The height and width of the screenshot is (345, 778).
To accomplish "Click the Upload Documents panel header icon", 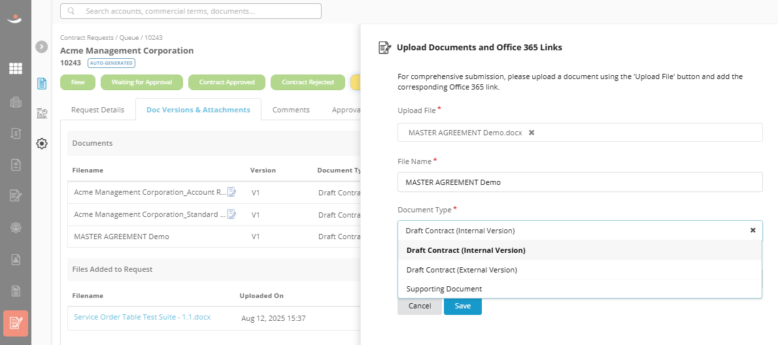I will pyautogui.click(x=384, y=48).
